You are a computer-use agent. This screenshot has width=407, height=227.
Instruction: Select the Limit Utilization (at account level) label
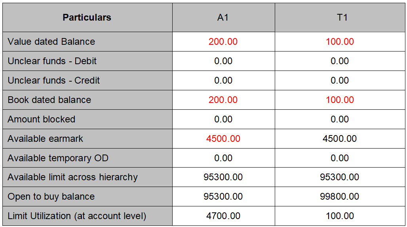pos(77,216)
